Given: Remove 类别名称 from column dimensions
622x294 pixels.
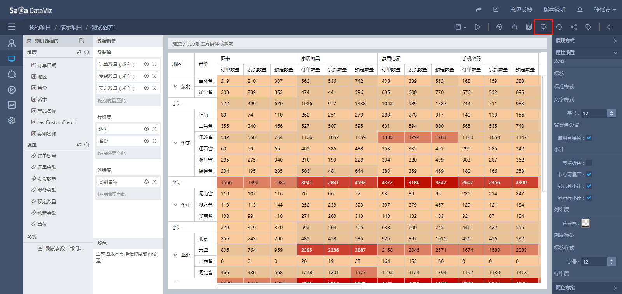Looking at the screenshot, I should 154,182.
